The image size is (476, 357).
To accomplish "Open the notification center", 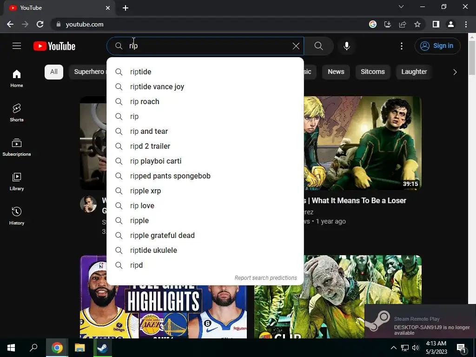I will pos(461,348).
